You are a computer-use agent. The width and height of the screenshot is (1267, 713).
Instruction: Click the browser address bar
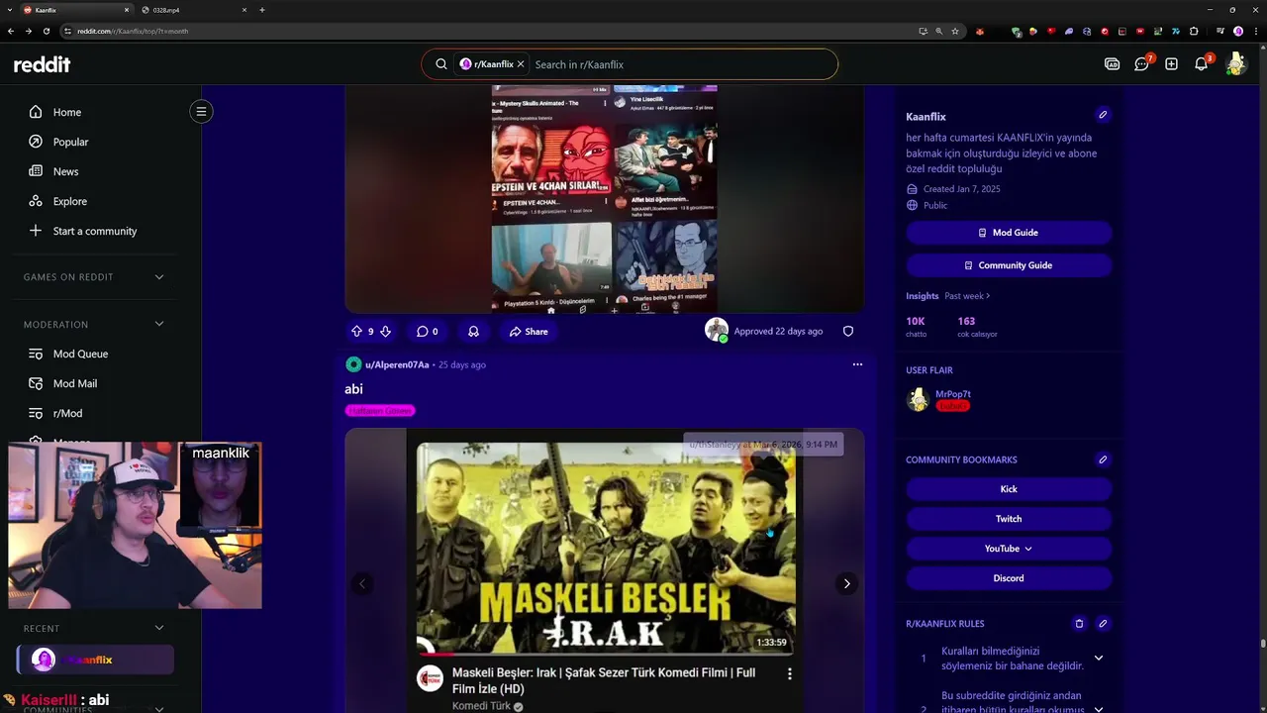[495, 31]
